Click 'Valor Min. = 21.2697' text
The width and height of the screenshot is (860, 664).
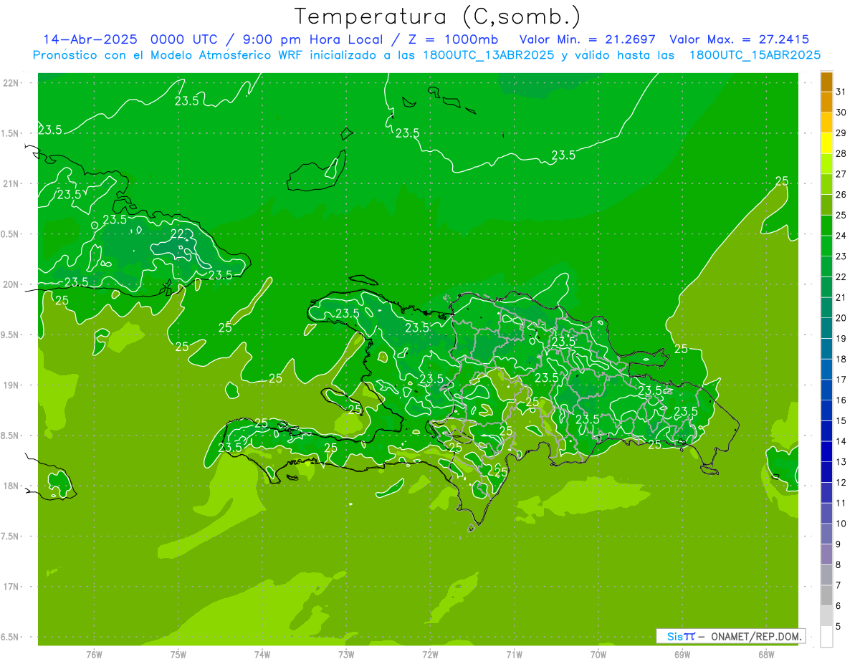tap(588, 39)
